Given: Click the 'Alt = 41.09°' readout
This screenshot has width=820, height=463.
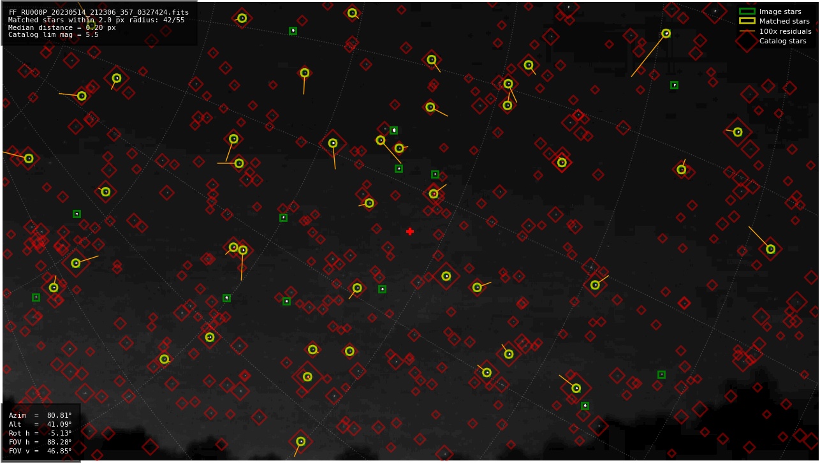Looking at the screenshot, I should (x=40, y=424).
